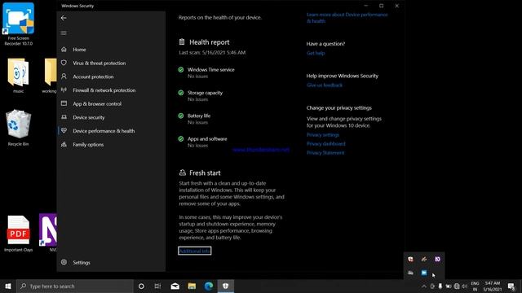Go back using the back arrow
This screenshot has width=522, height=293.
(64, 18)
